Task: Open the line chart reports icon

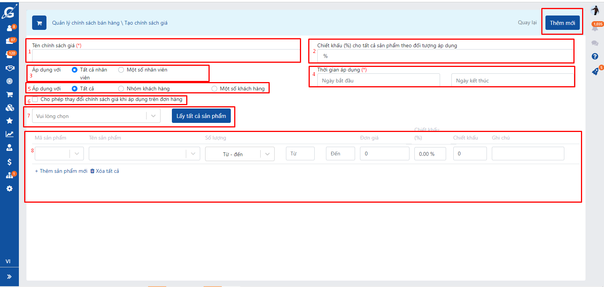Action: click(x=9, y=134)
